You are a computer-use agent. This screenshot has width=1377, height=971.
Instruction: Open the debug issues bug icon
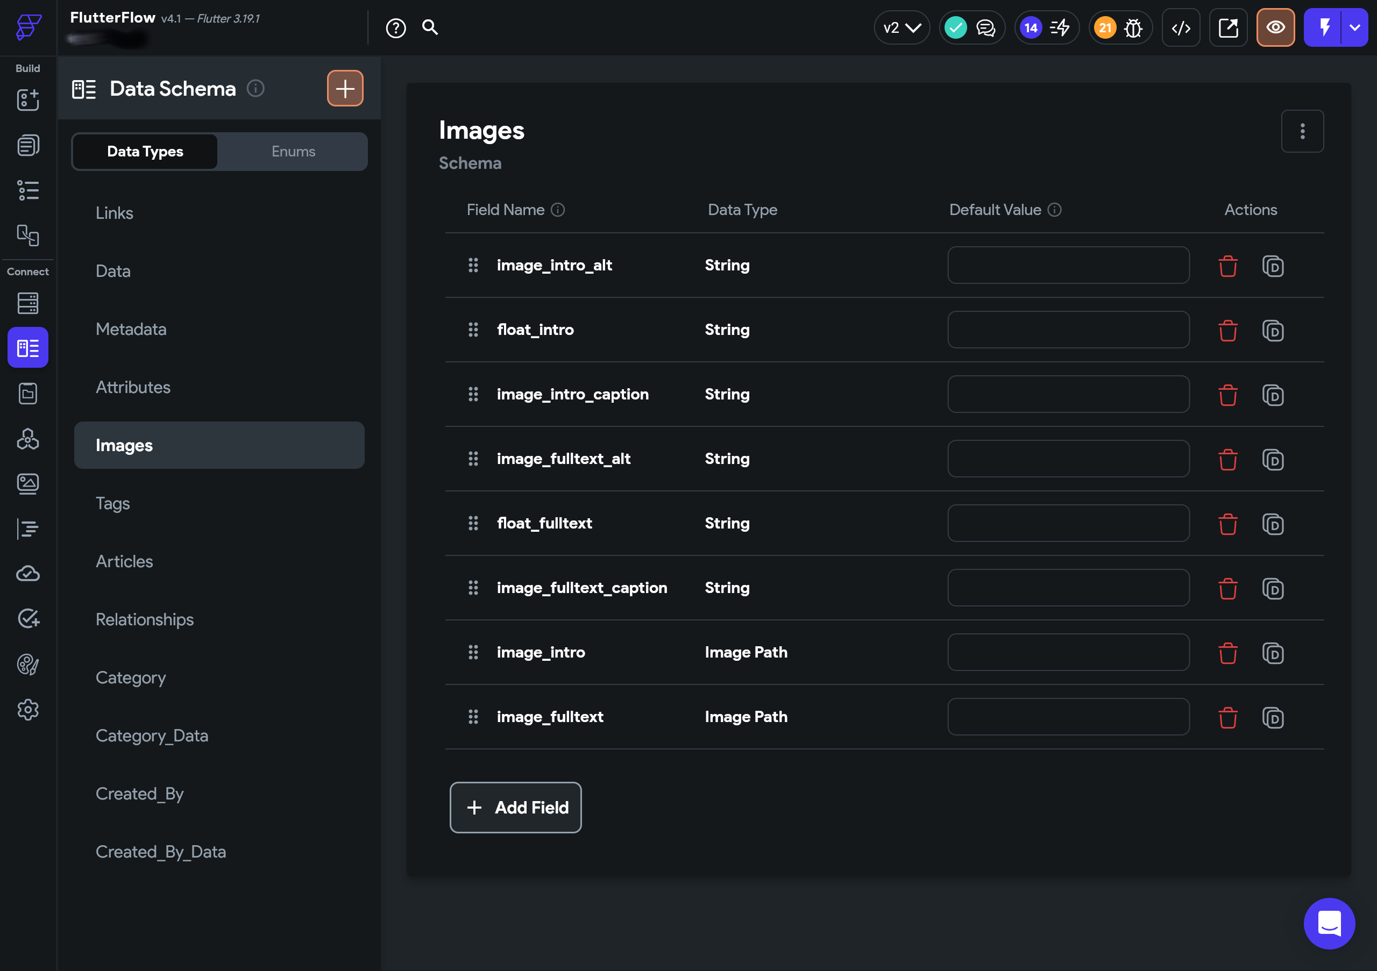[1132, 27]
